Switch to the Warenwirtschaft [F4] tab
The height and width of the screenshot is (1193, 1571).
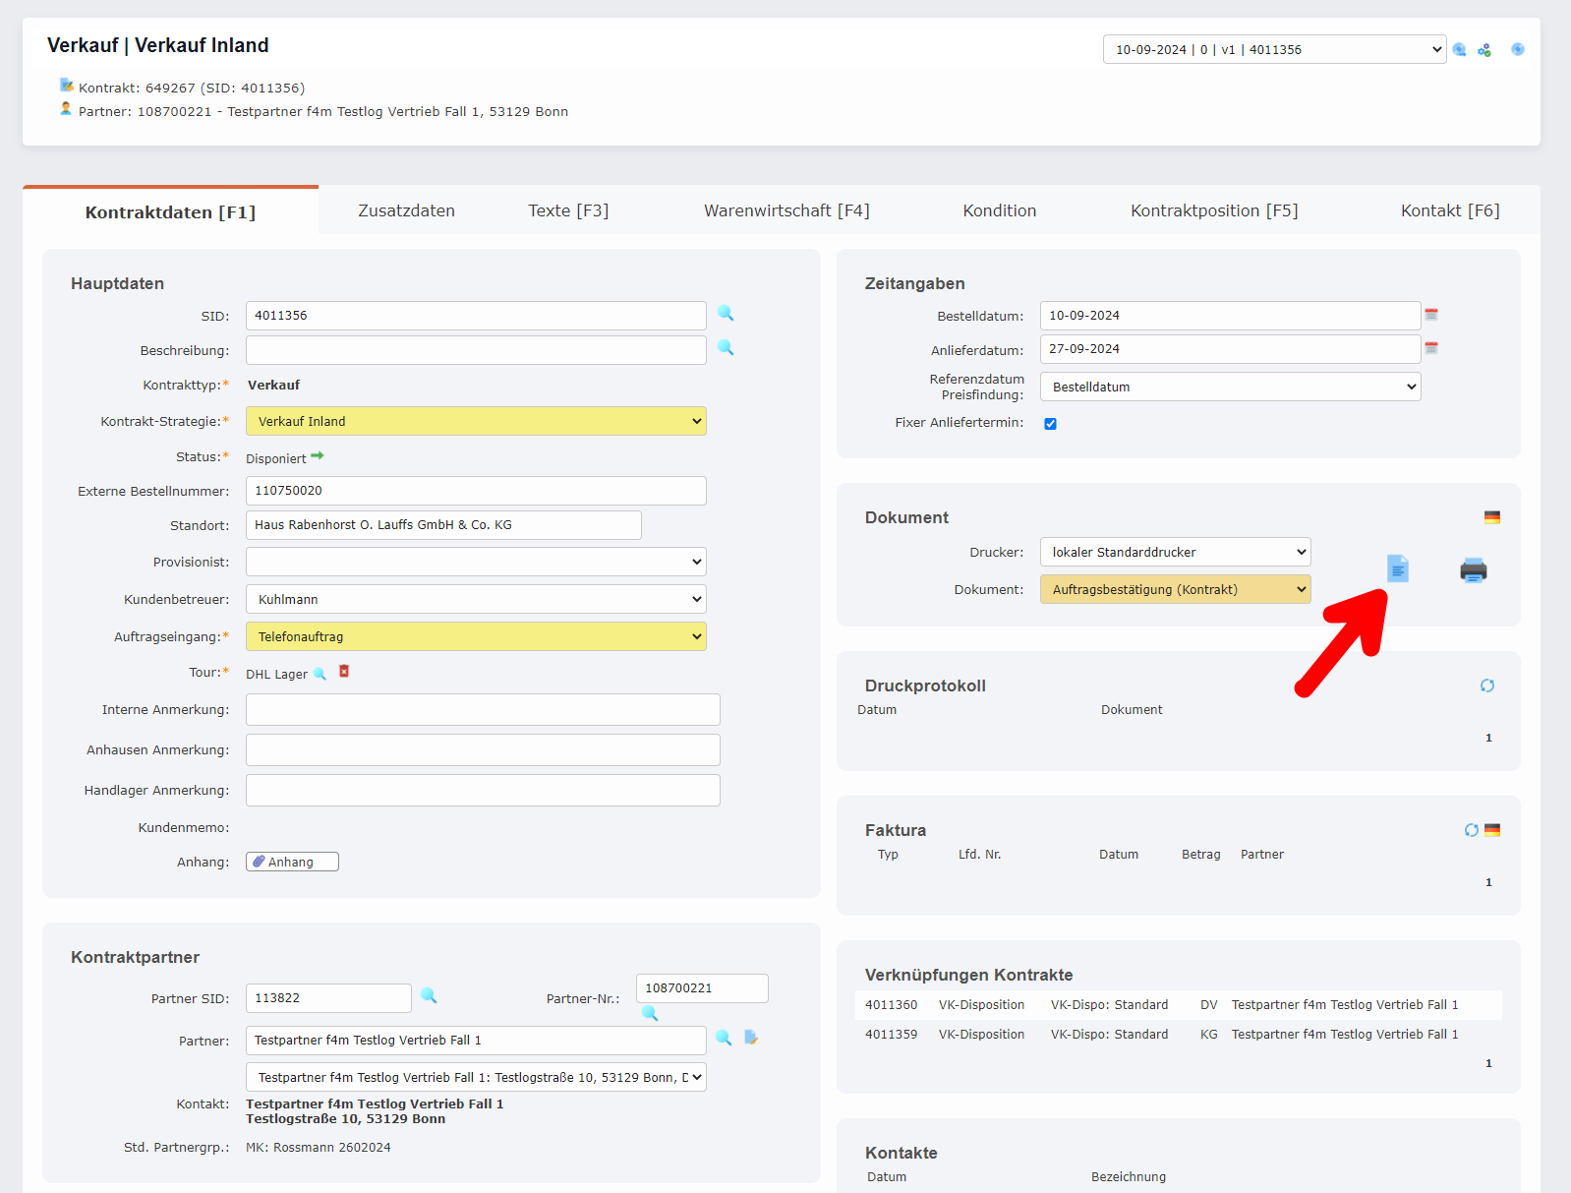[786, 210]
